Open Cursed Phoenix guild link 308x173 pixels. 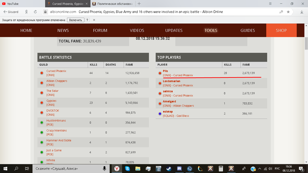point(56,71)
